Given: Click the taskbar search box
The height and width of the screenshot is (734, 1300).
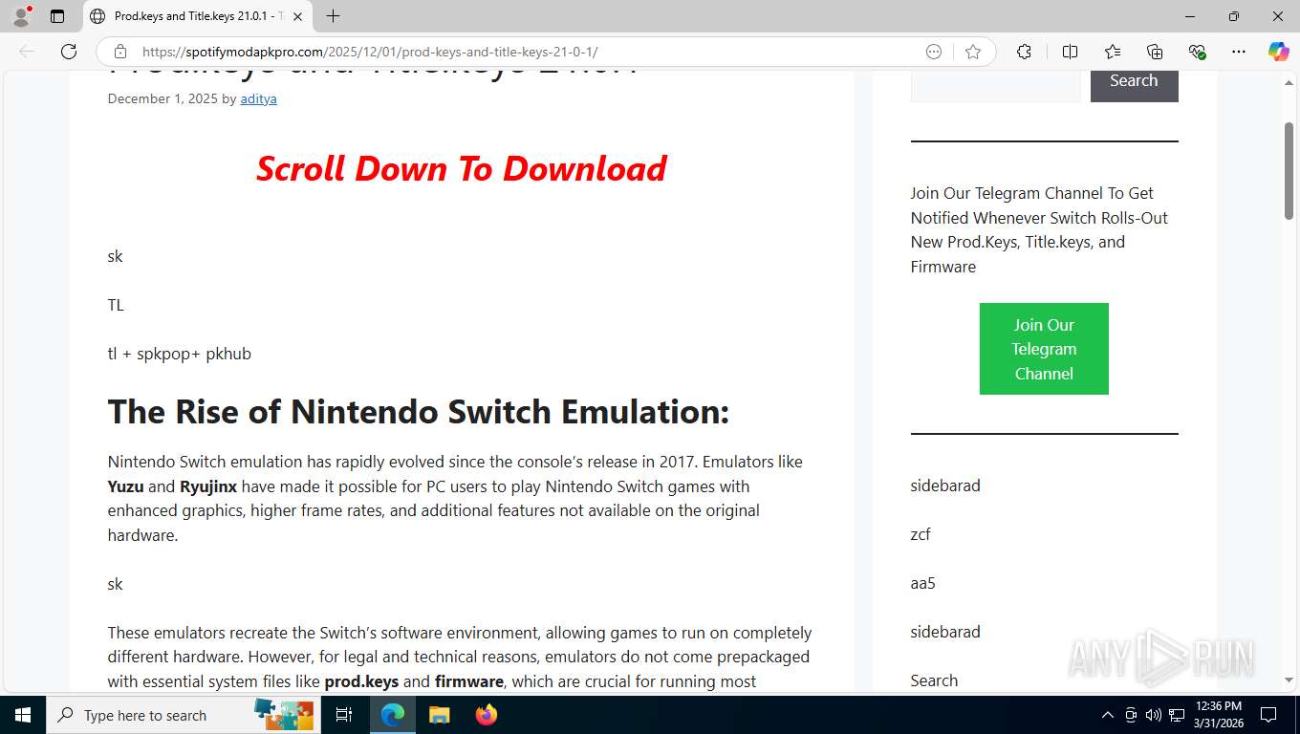Looking at the screenshot, I should (184, 715).
